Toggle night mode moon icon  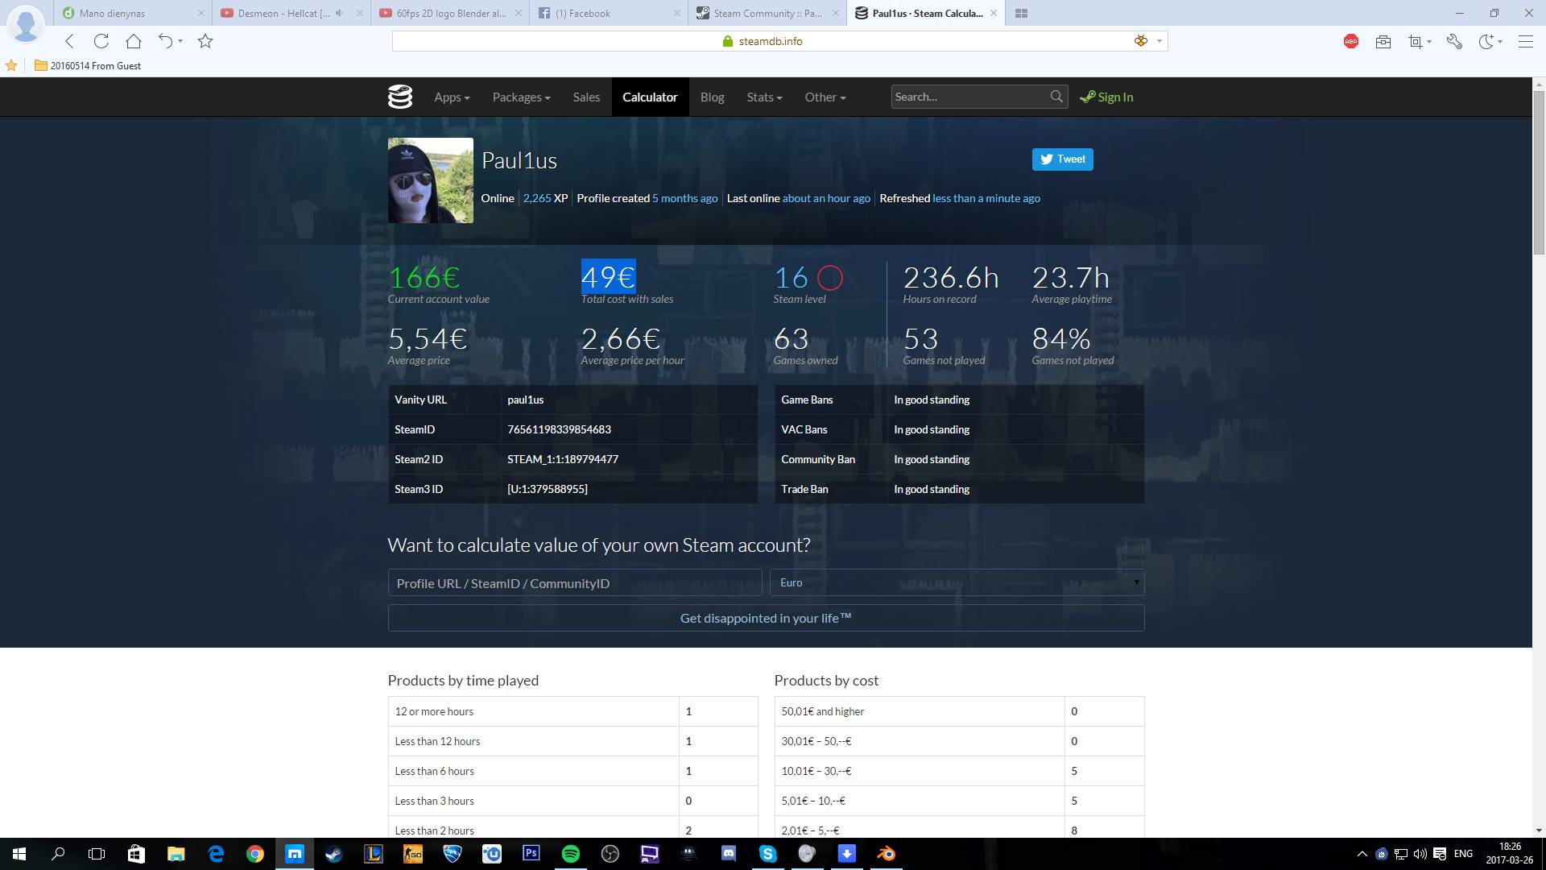click(1486, 41)
